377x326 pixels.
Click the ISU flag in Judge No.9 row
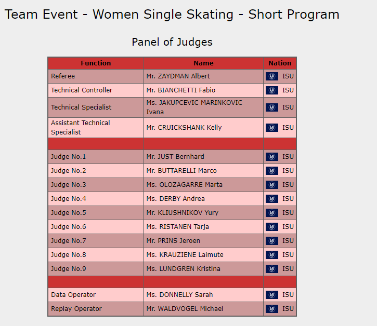(x=272, y=269)
